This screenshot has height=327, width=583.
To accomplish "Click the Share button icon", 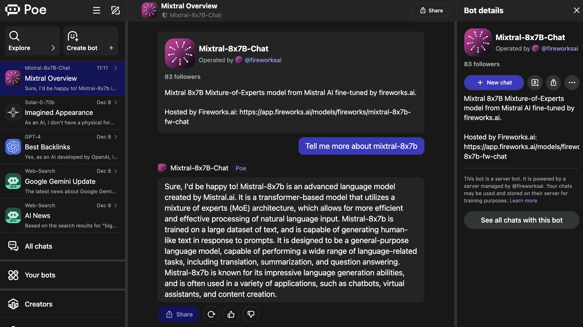I will (x=423, y=11).
